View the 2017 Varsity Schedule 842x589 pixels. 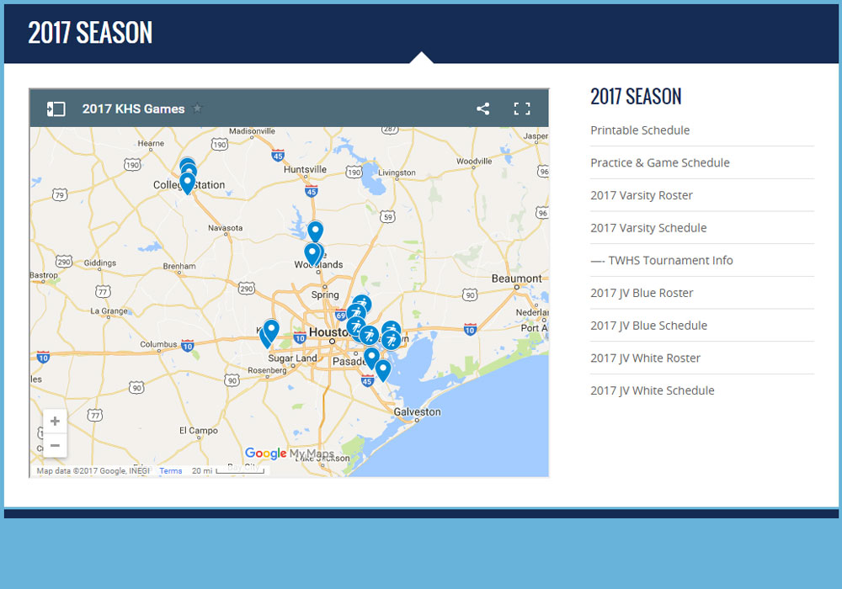click(648, 228)
